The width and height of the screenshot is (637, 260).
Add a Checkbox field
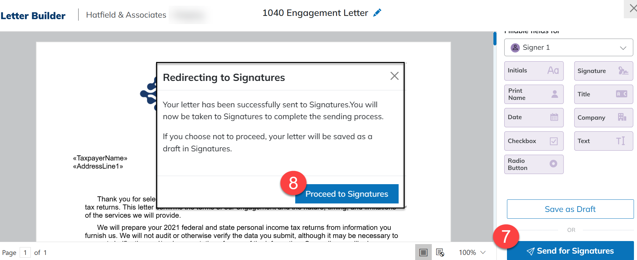coord(534,141)
